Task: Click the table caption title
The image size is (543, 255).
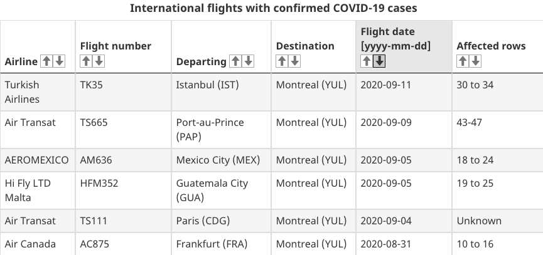Action: click(273, 8)
